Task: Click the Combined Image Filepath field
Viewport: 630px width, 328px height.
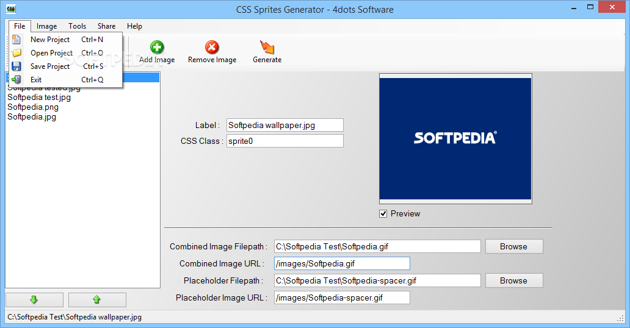Action: [x=377, y=246]
